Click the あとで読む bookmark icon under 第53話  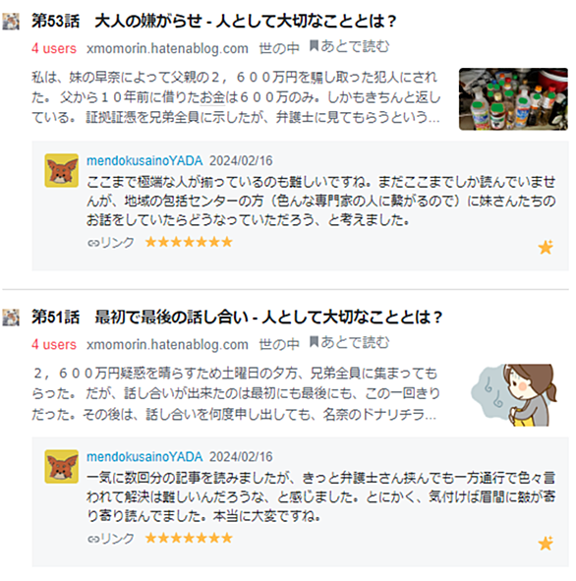click(314, 46)
